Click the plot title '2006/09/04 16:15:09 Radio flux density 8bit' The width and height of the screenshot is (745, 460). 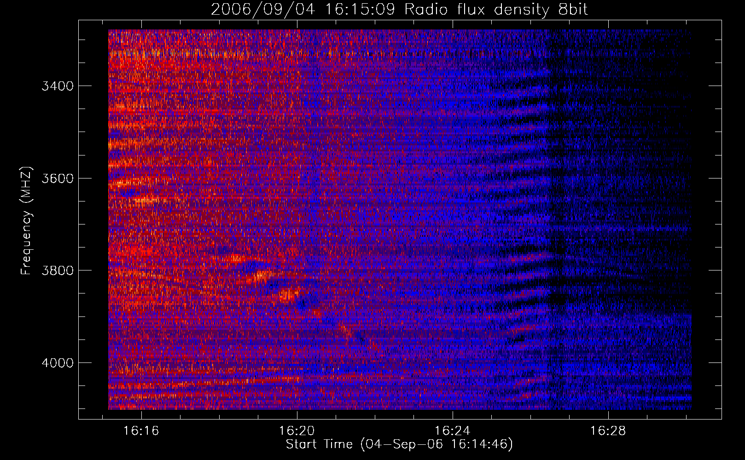coord(399,10)
